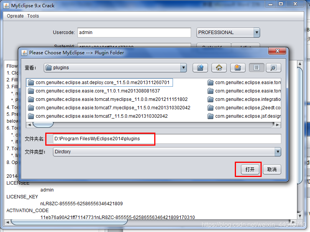Open the Tools menu
Viewport: 310px width, 232px height.
pos(33,16)
